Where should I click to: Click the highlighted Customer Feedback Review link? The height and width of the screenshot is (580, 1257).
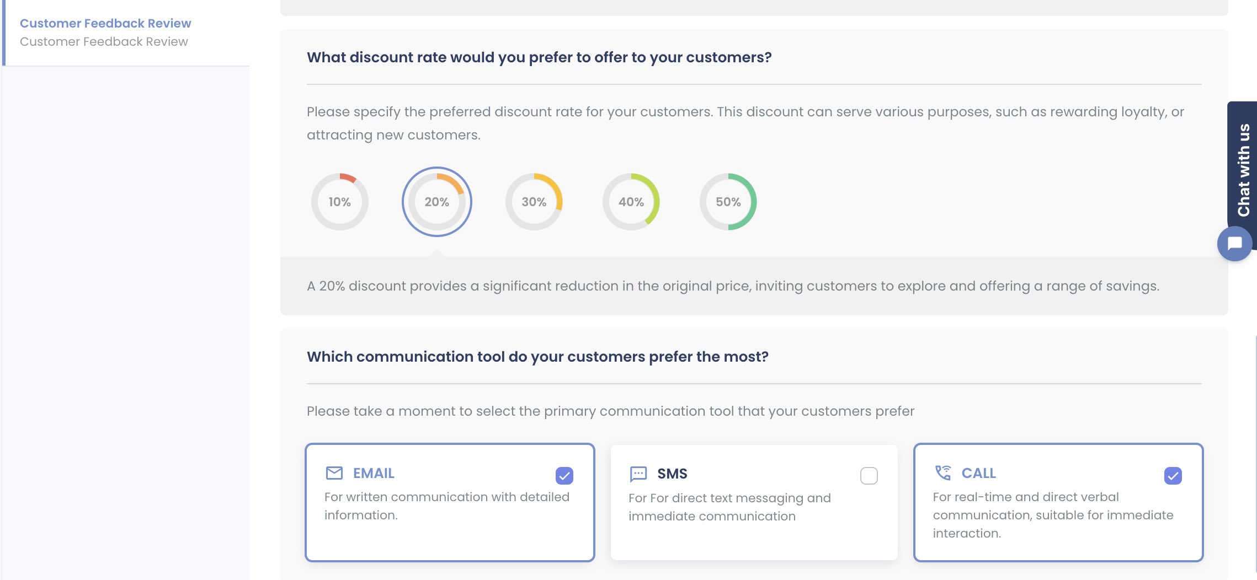click(x=105, y=23)
